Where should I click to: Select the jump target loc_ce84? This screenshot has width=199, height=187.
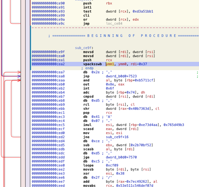click(114, 24)
